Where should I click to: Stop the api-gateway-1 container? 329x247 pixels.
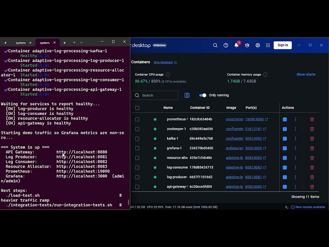tap(285, 187)
